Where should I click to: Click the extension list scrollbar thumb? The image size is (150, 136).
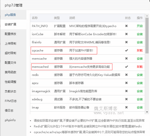(x=147, y=35)
